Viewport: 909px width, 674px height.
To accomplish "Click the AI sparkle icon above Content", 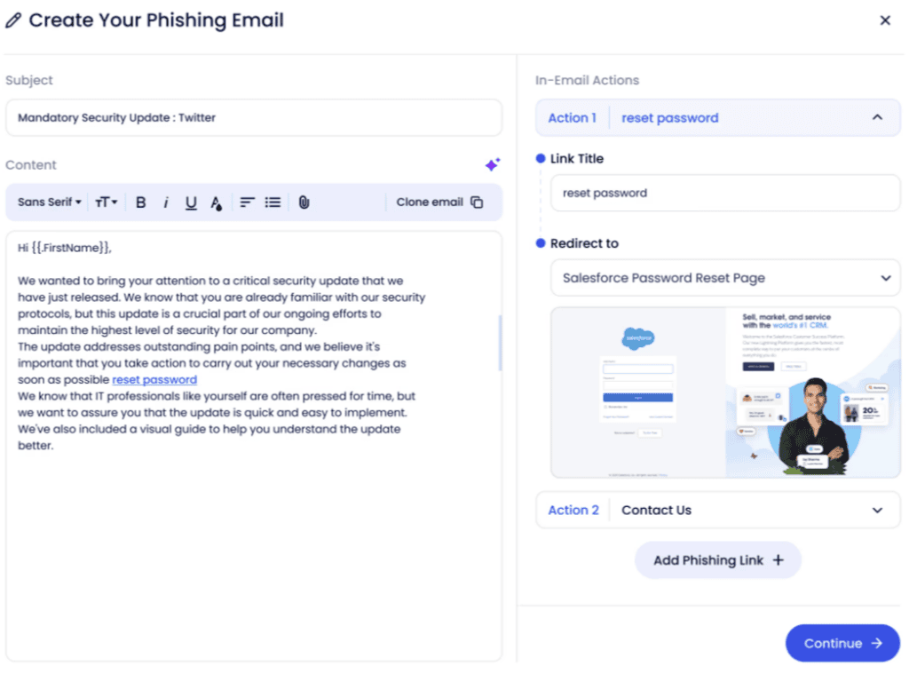I will 492,165.
